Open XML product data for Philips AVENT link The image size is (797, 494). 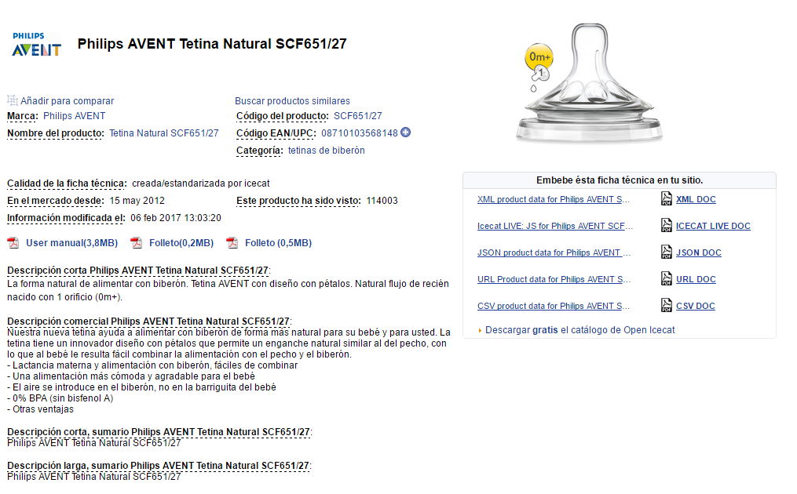click(x=554, y=200)
